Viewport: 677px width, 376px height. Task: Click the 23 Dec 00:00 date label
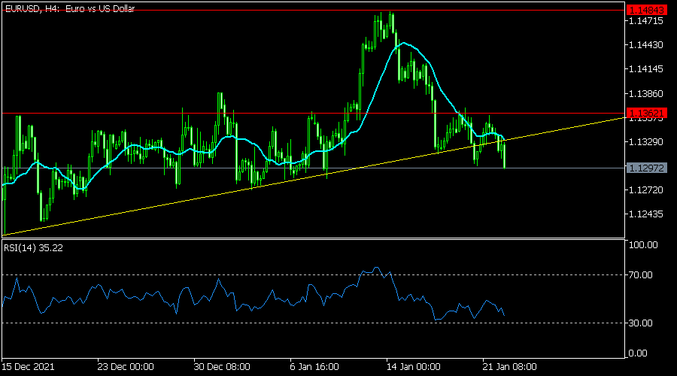tap(126, 367)
